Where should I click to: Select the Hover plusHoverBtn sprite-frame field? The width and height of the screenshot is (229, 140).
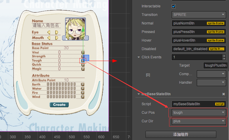pos(199,40)
